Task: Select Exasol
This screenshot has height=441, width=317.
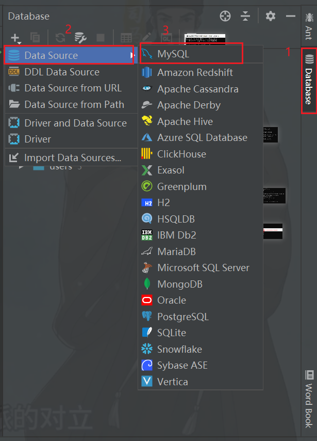Action: coord(201,170)
